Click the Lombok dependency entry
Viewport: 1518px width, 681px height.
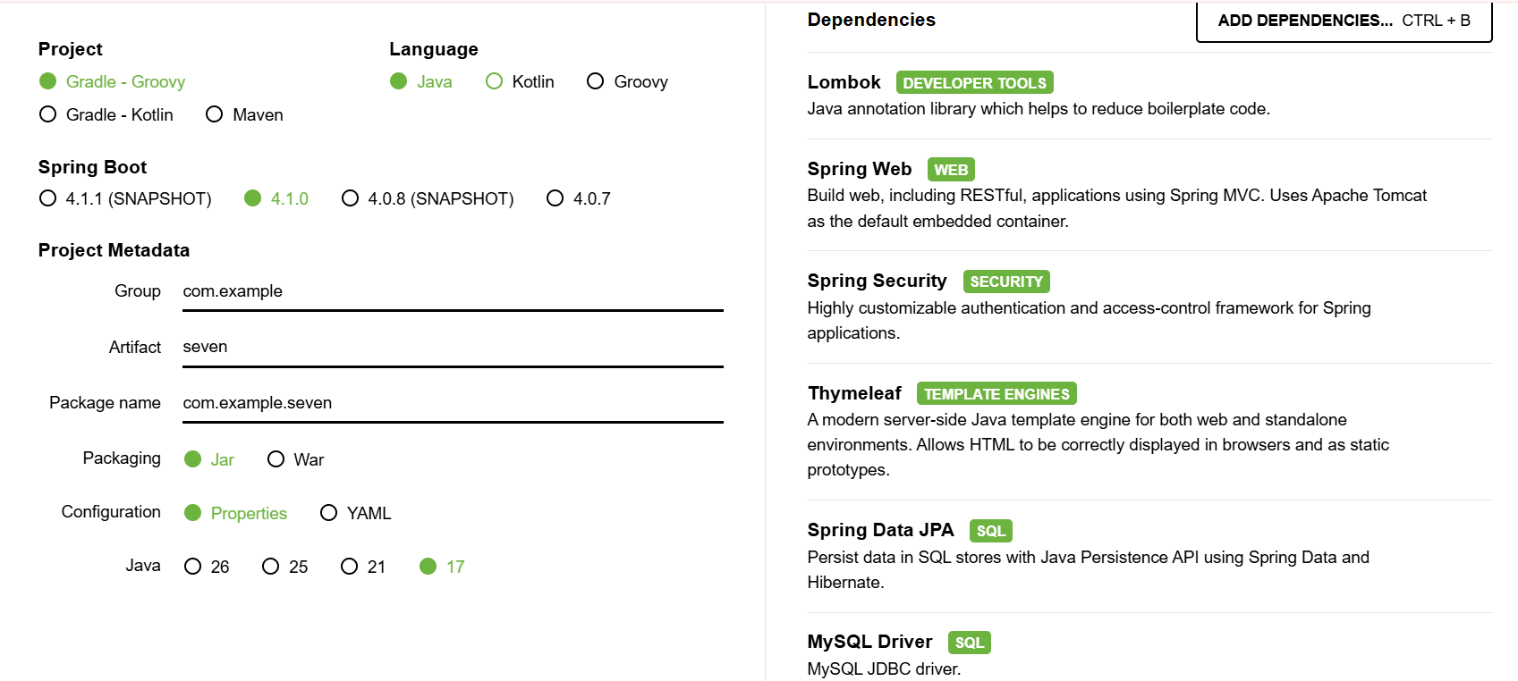pos(1149,96)
